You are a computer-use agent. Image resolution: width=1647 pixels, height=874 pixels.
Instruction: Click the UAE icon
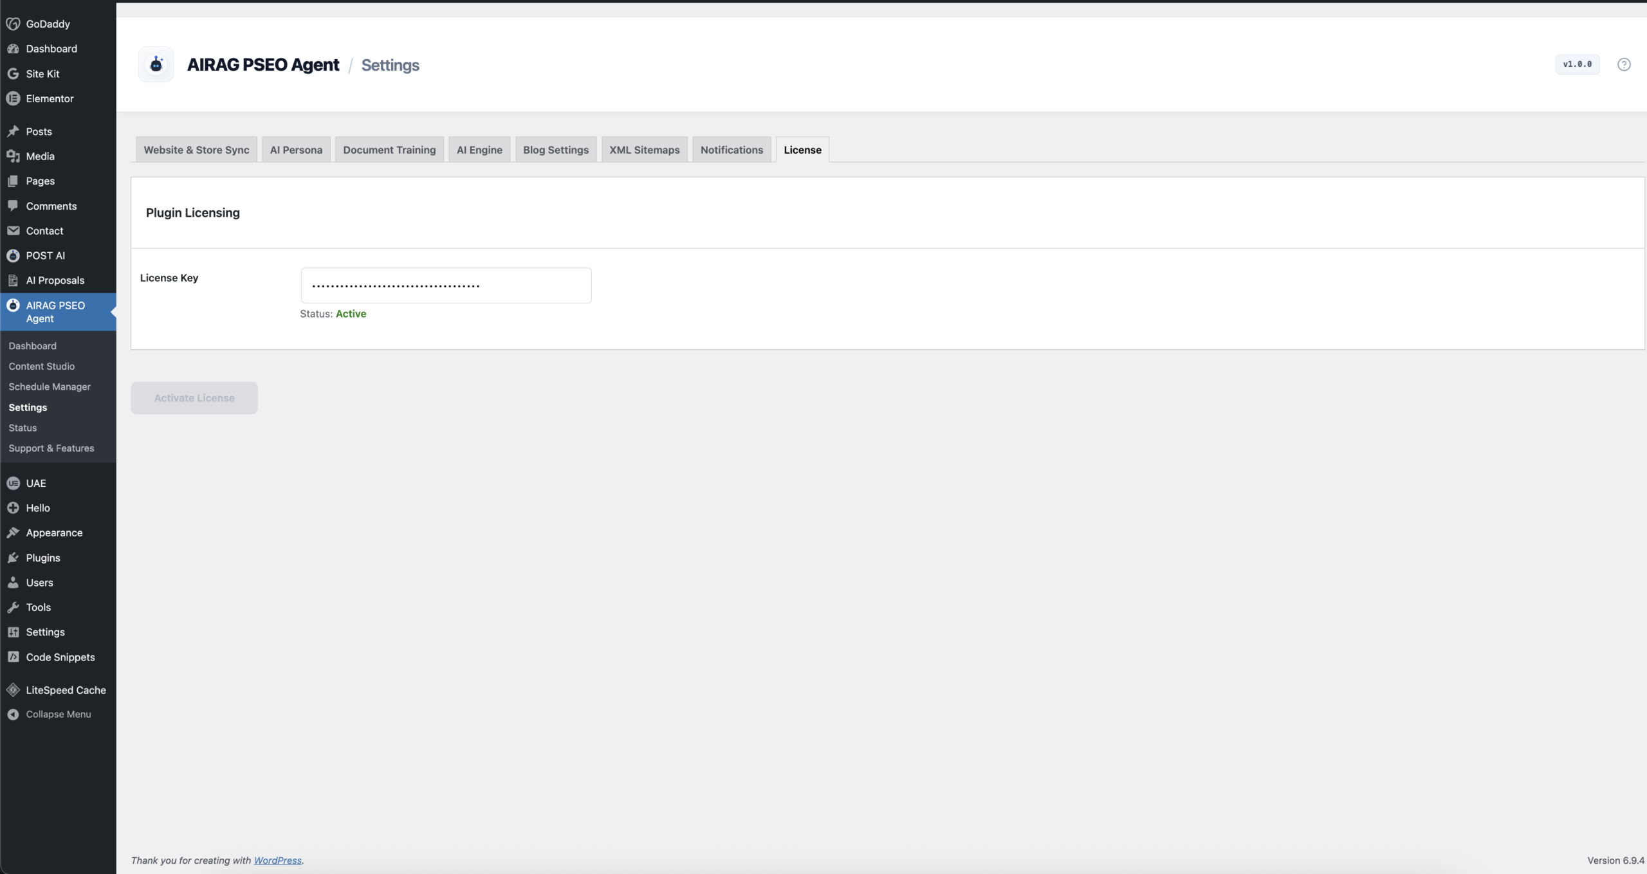[13, 483]
